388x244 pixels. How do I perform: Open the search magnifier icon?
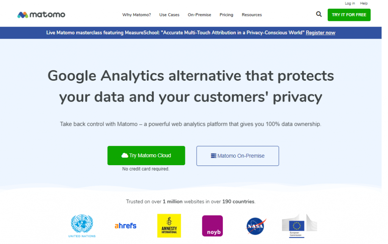(x=319, y=14)
